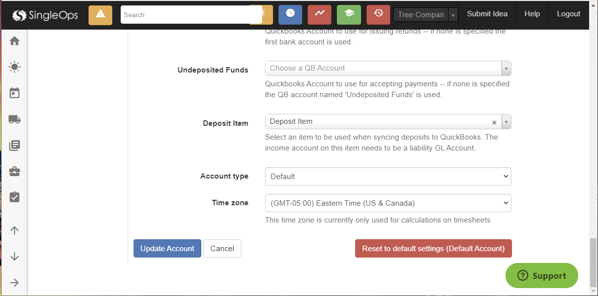Open the Deposit Item dropdown arrow
Viewport: 598px width, 296px height.
[506, 122]
